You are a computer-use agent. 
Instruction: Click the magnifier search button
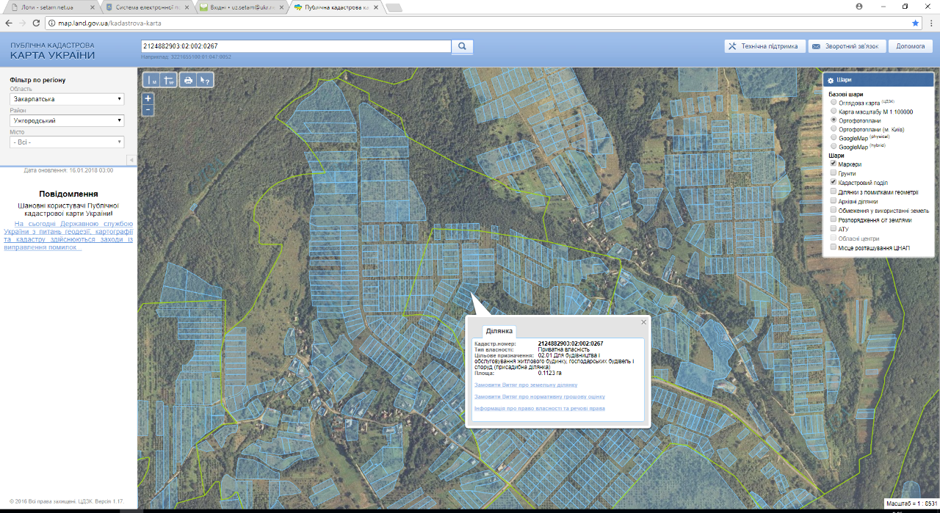[463, 46]
